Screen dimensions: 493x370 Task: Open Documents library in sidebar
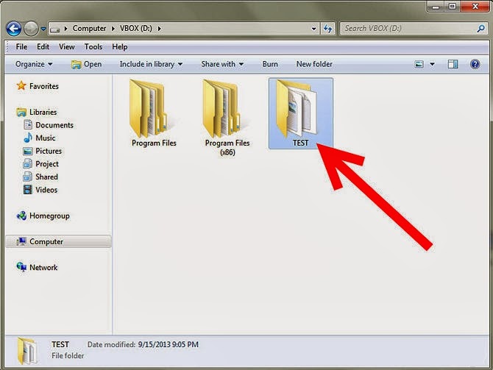point(49,125)
